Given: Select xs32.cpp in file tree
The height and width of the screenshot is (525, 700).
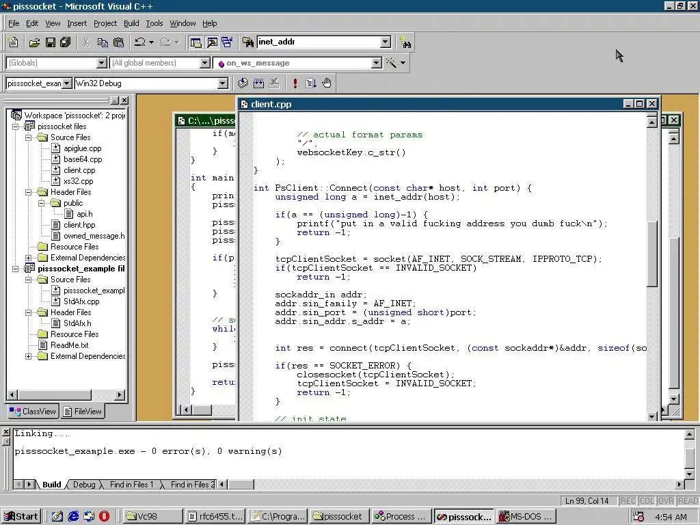Looking at the screenshot, I should tap(79, 181).
